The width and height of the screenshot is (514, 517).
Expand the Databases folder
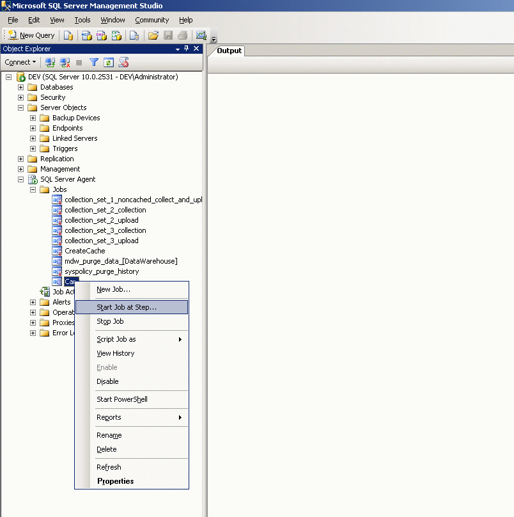[20, 88]
